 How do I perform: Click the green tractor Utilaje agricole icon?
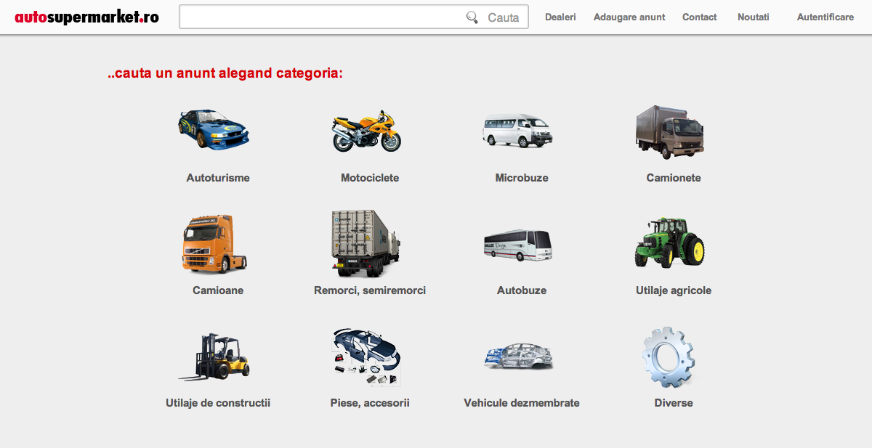pyautogui.click(x=670, y=243)
